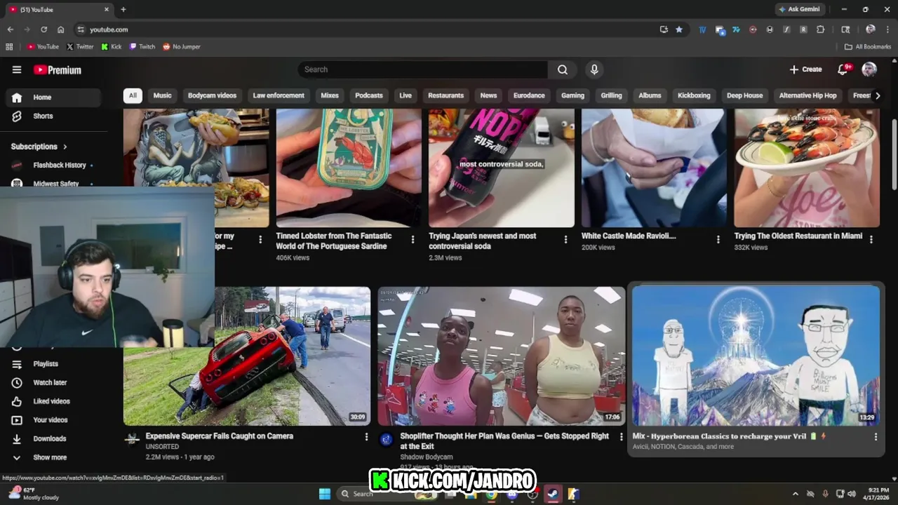Select the Music category chip
The height and width of the screenshot is (505, 898).
[x=162, y=95]
